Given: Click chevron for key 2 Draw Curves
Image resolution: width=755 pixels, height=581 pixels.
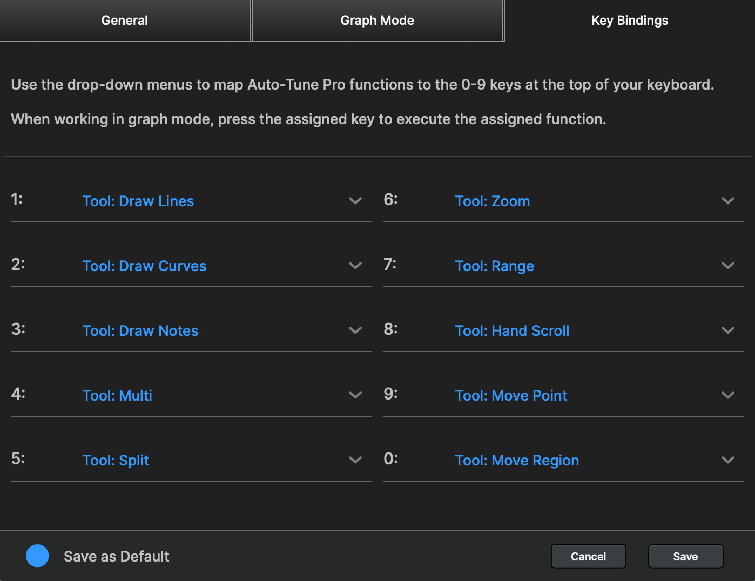Looking at the screenshot, I should 355,266.
